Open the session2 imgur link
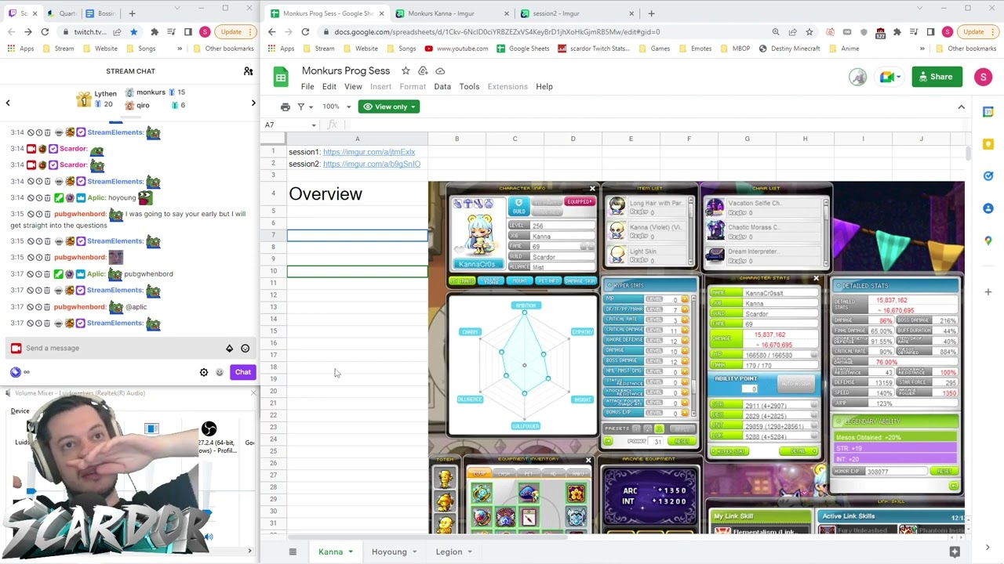 [x=372, y=164]
